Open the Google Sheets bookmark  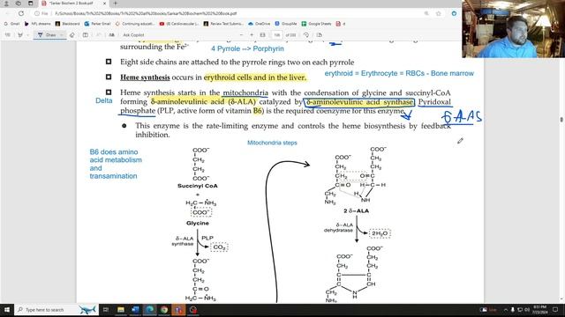316,24
